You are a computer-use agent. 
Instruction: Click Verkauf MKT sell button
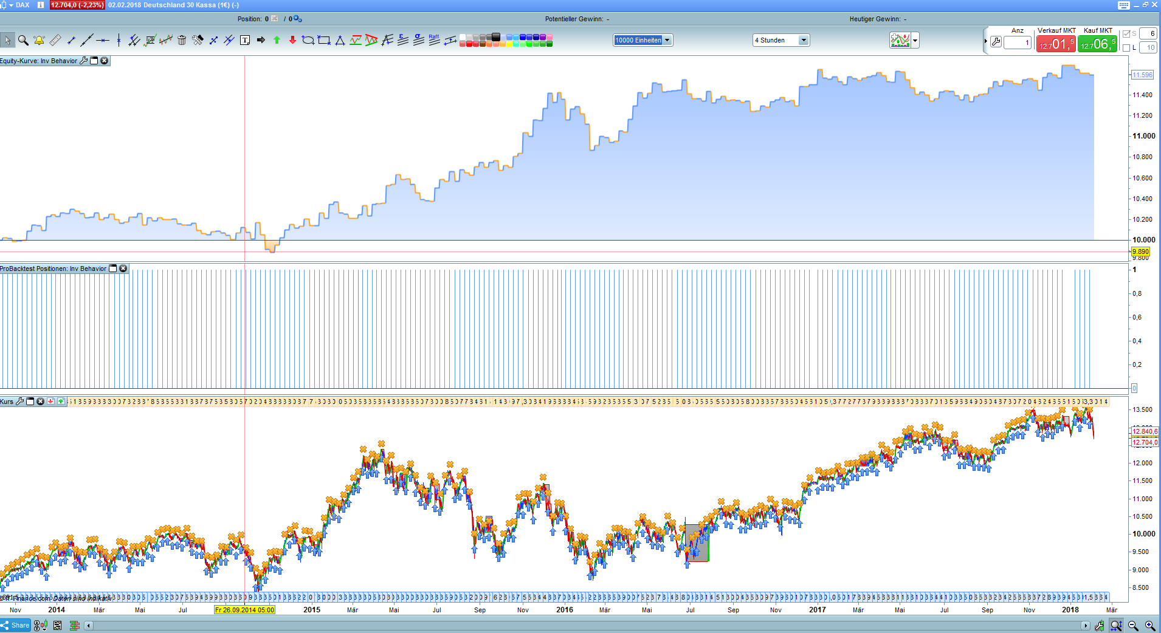point(1056,44)
